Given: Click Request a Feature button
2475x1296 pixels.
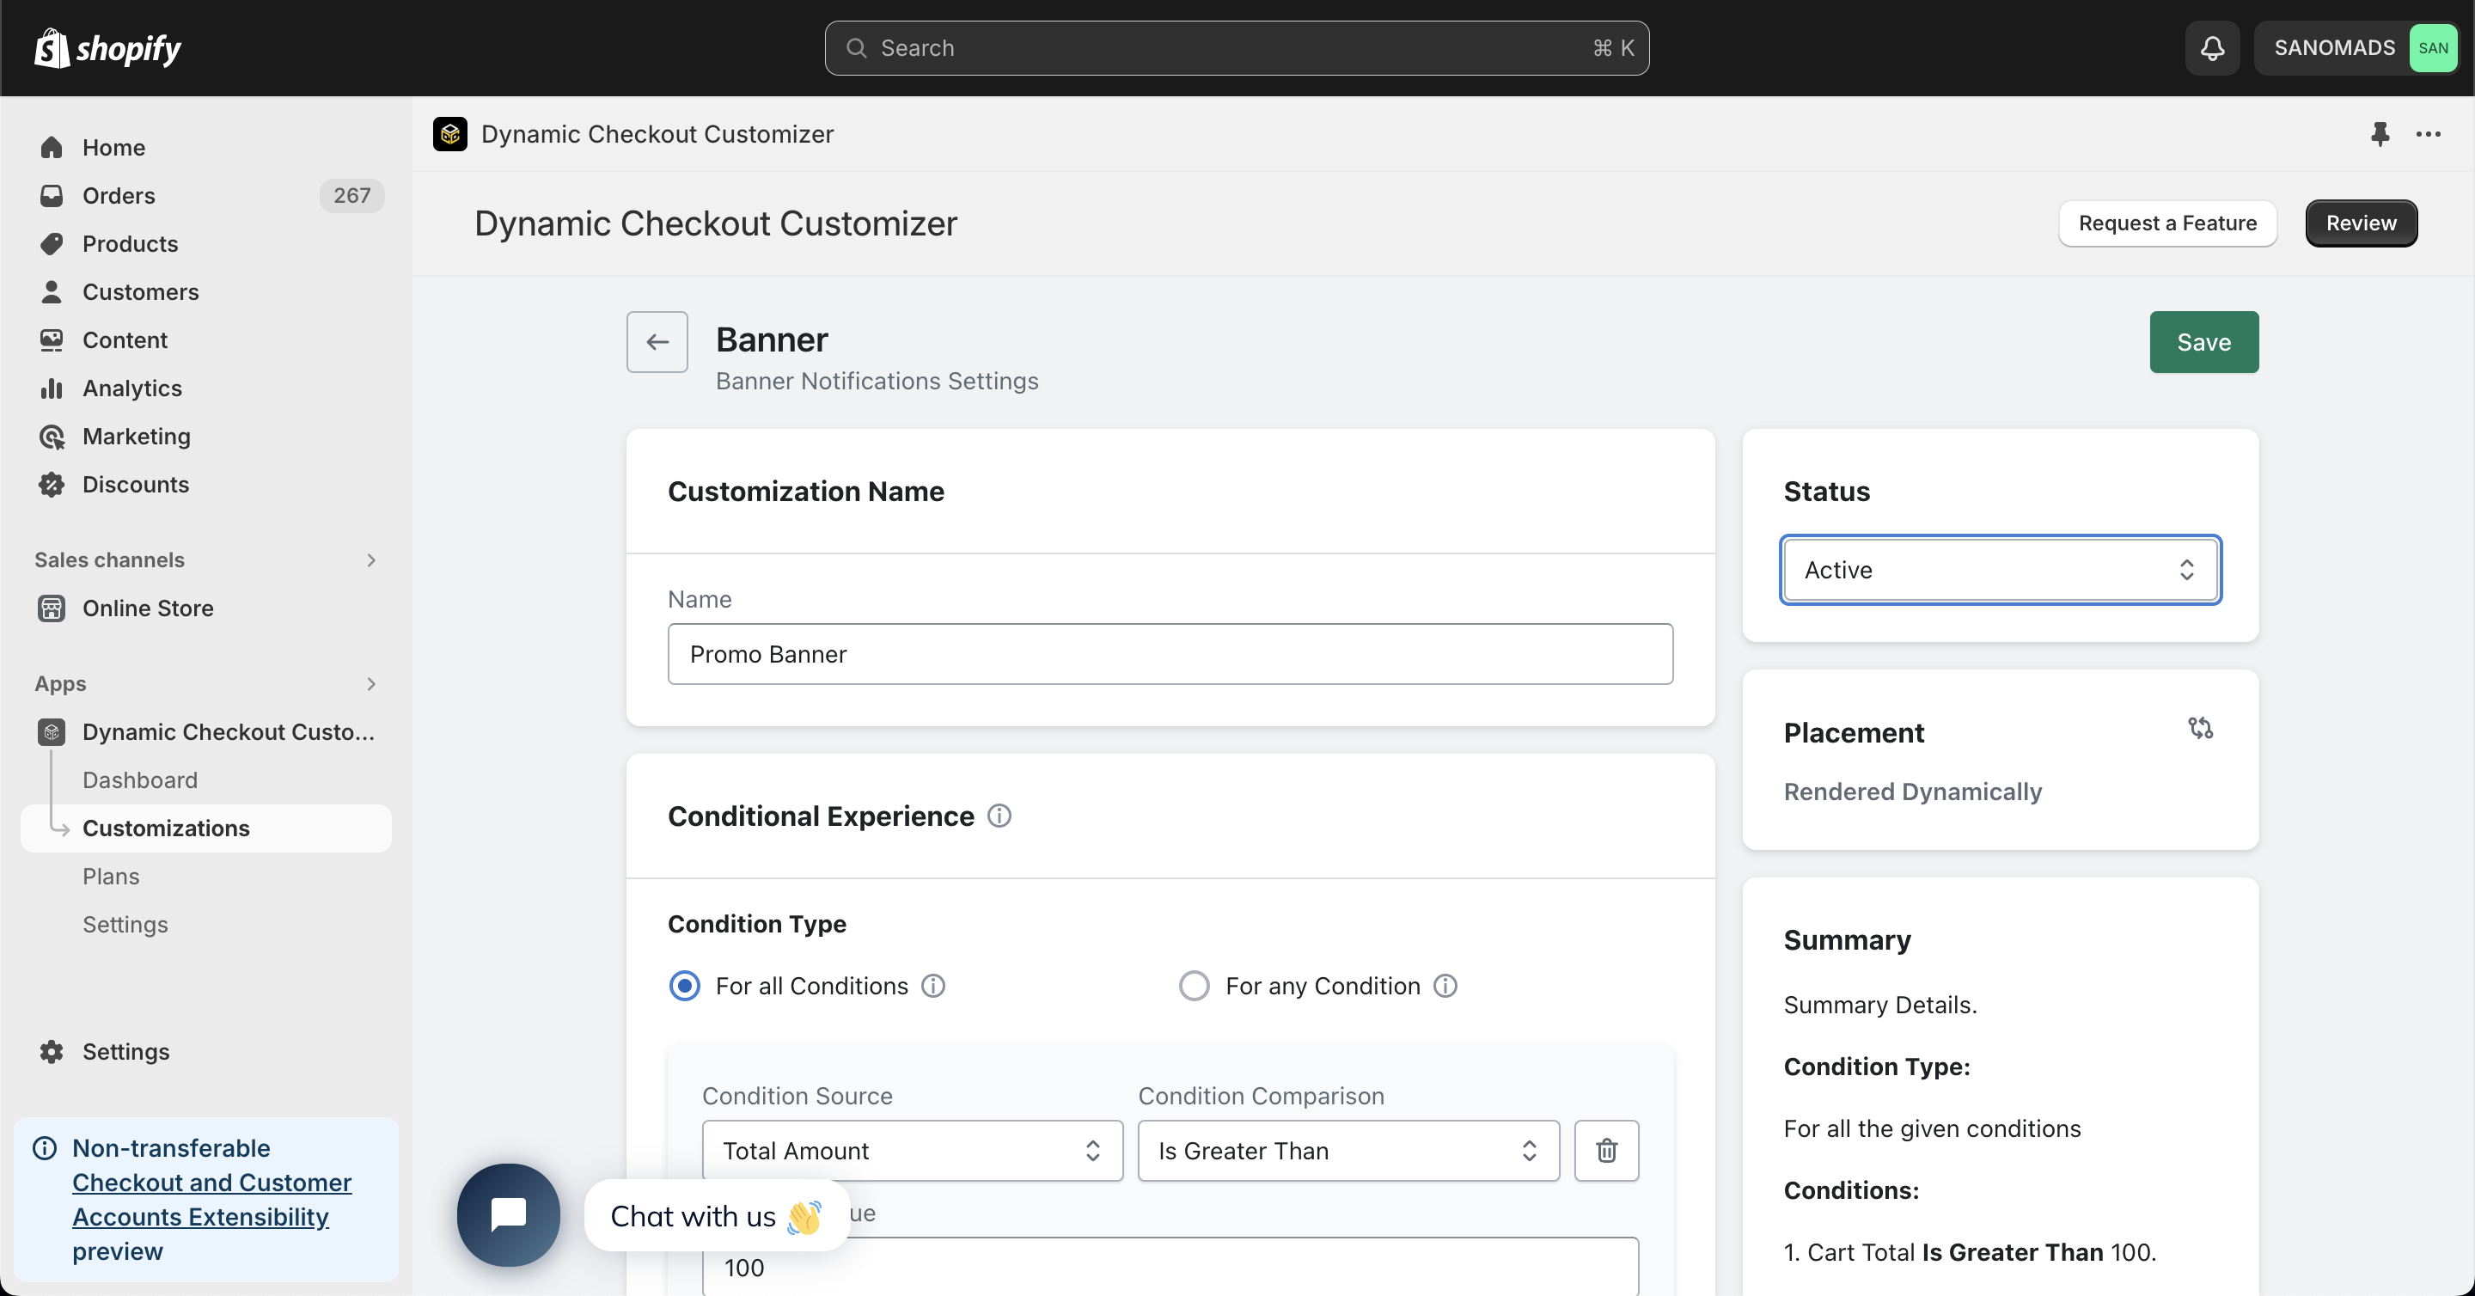Looking at the screenshot, I should pyautogui.click(x=2167, y=223).
